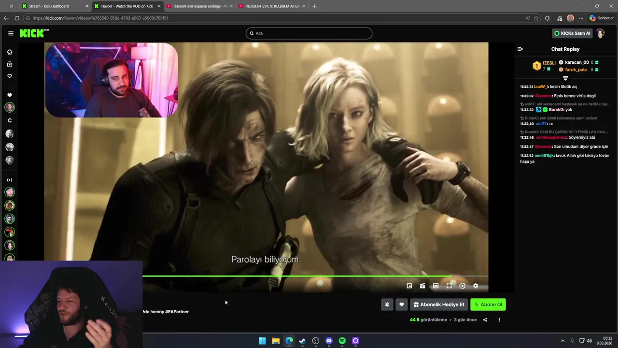The image size is (618, 348).
Task: Open the Following heart outline icon
Action: pos(10,76)
